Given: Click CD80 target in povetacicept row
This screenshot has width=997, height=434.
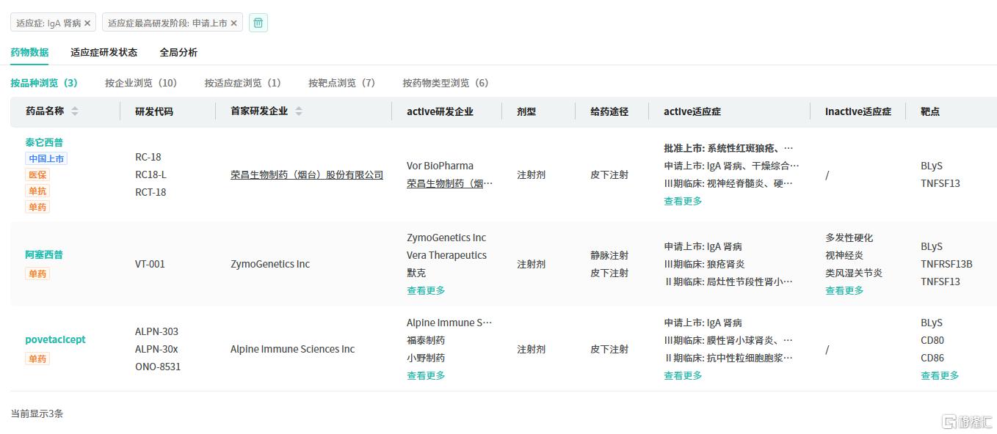Looking at the screenshot, I should click(x=932, y=340).
